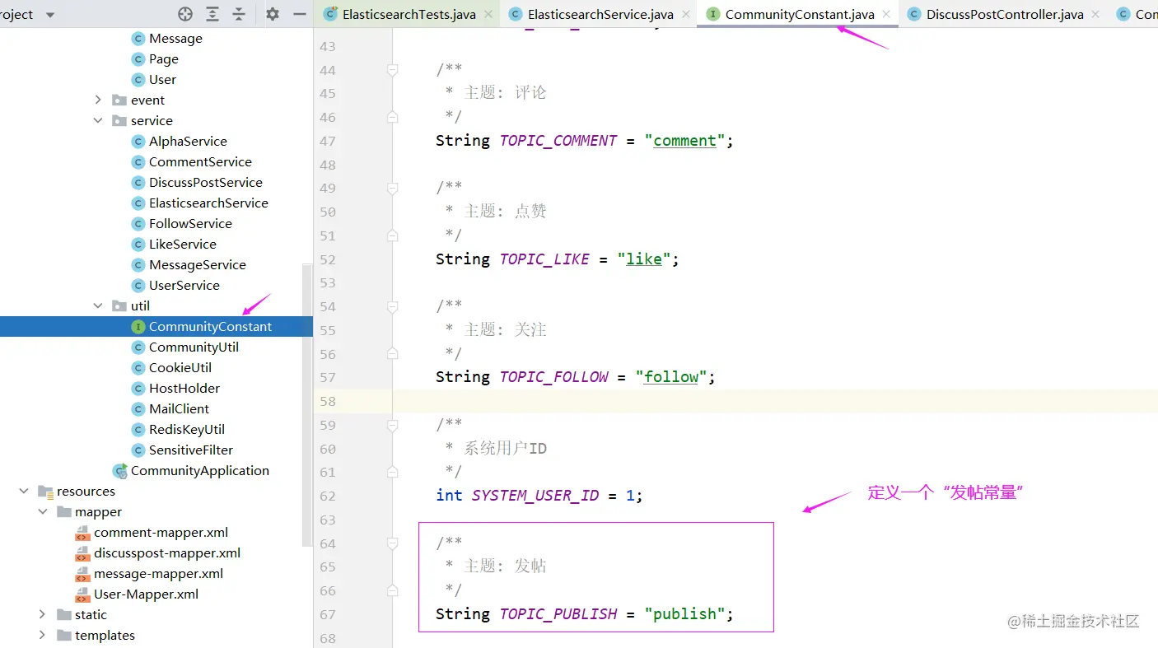Click TOPIC_LIKE constant name in editor
Viewport: 1158px width, 648px height.
[x=544, y=259]
